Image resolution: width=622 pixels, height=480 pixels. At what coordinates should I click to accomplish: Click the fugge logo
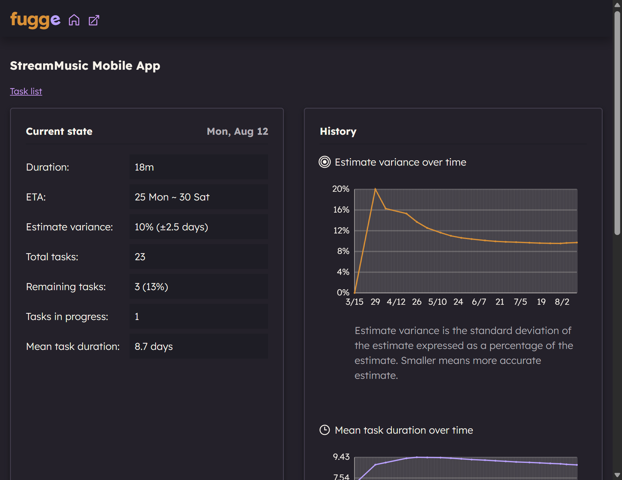click(x=34, y=20)
